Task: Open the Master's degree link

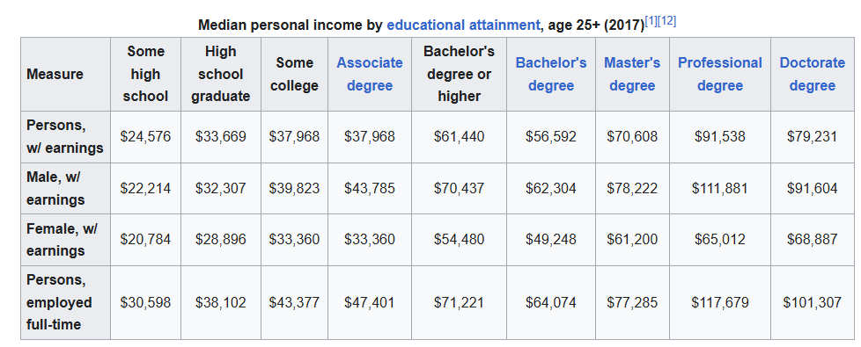Action: (x=632, y=74)
